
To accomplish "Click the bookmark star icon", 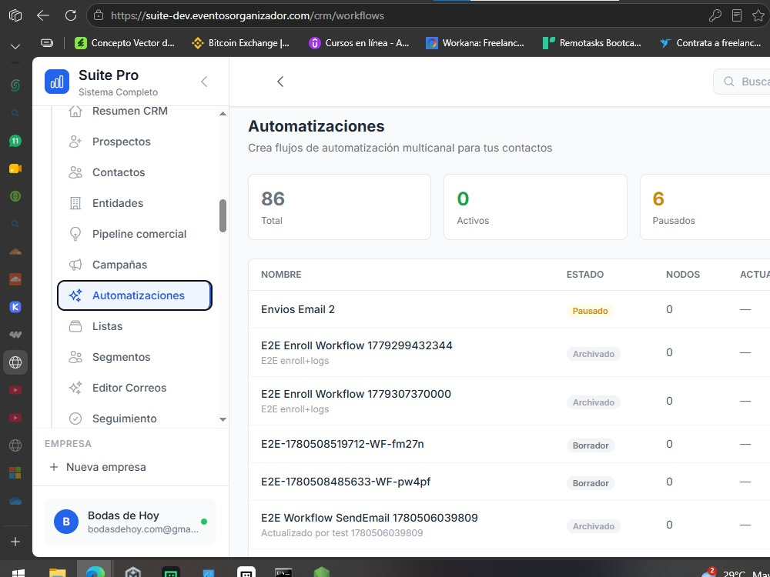I will 758,15.
